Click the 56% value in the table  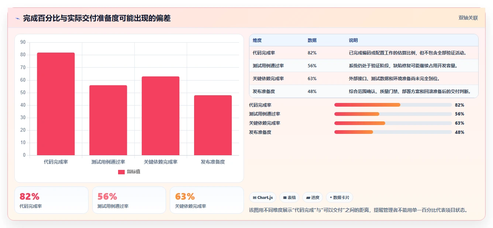(x=312, y=66)
